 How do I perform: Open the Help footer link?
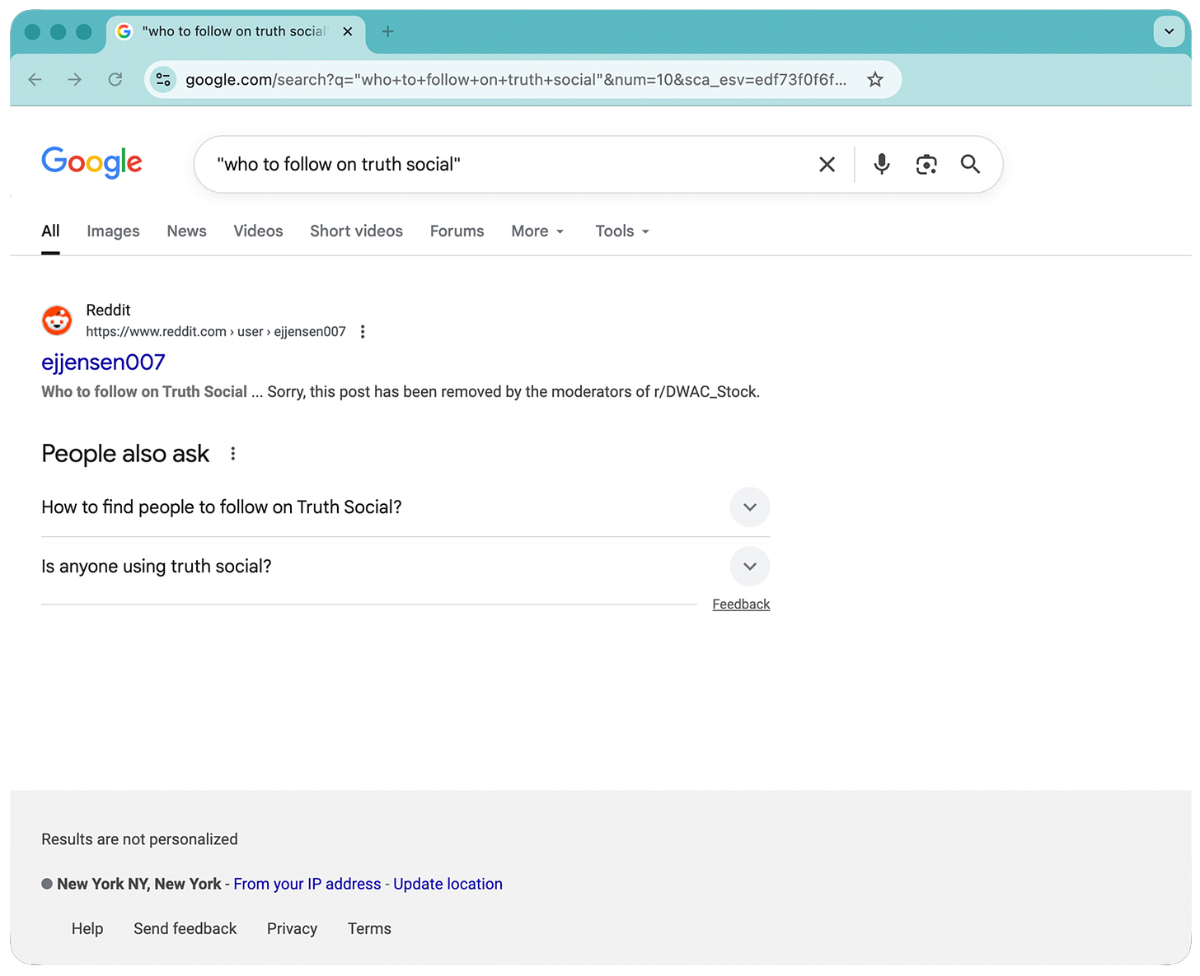tap(87, 928)
